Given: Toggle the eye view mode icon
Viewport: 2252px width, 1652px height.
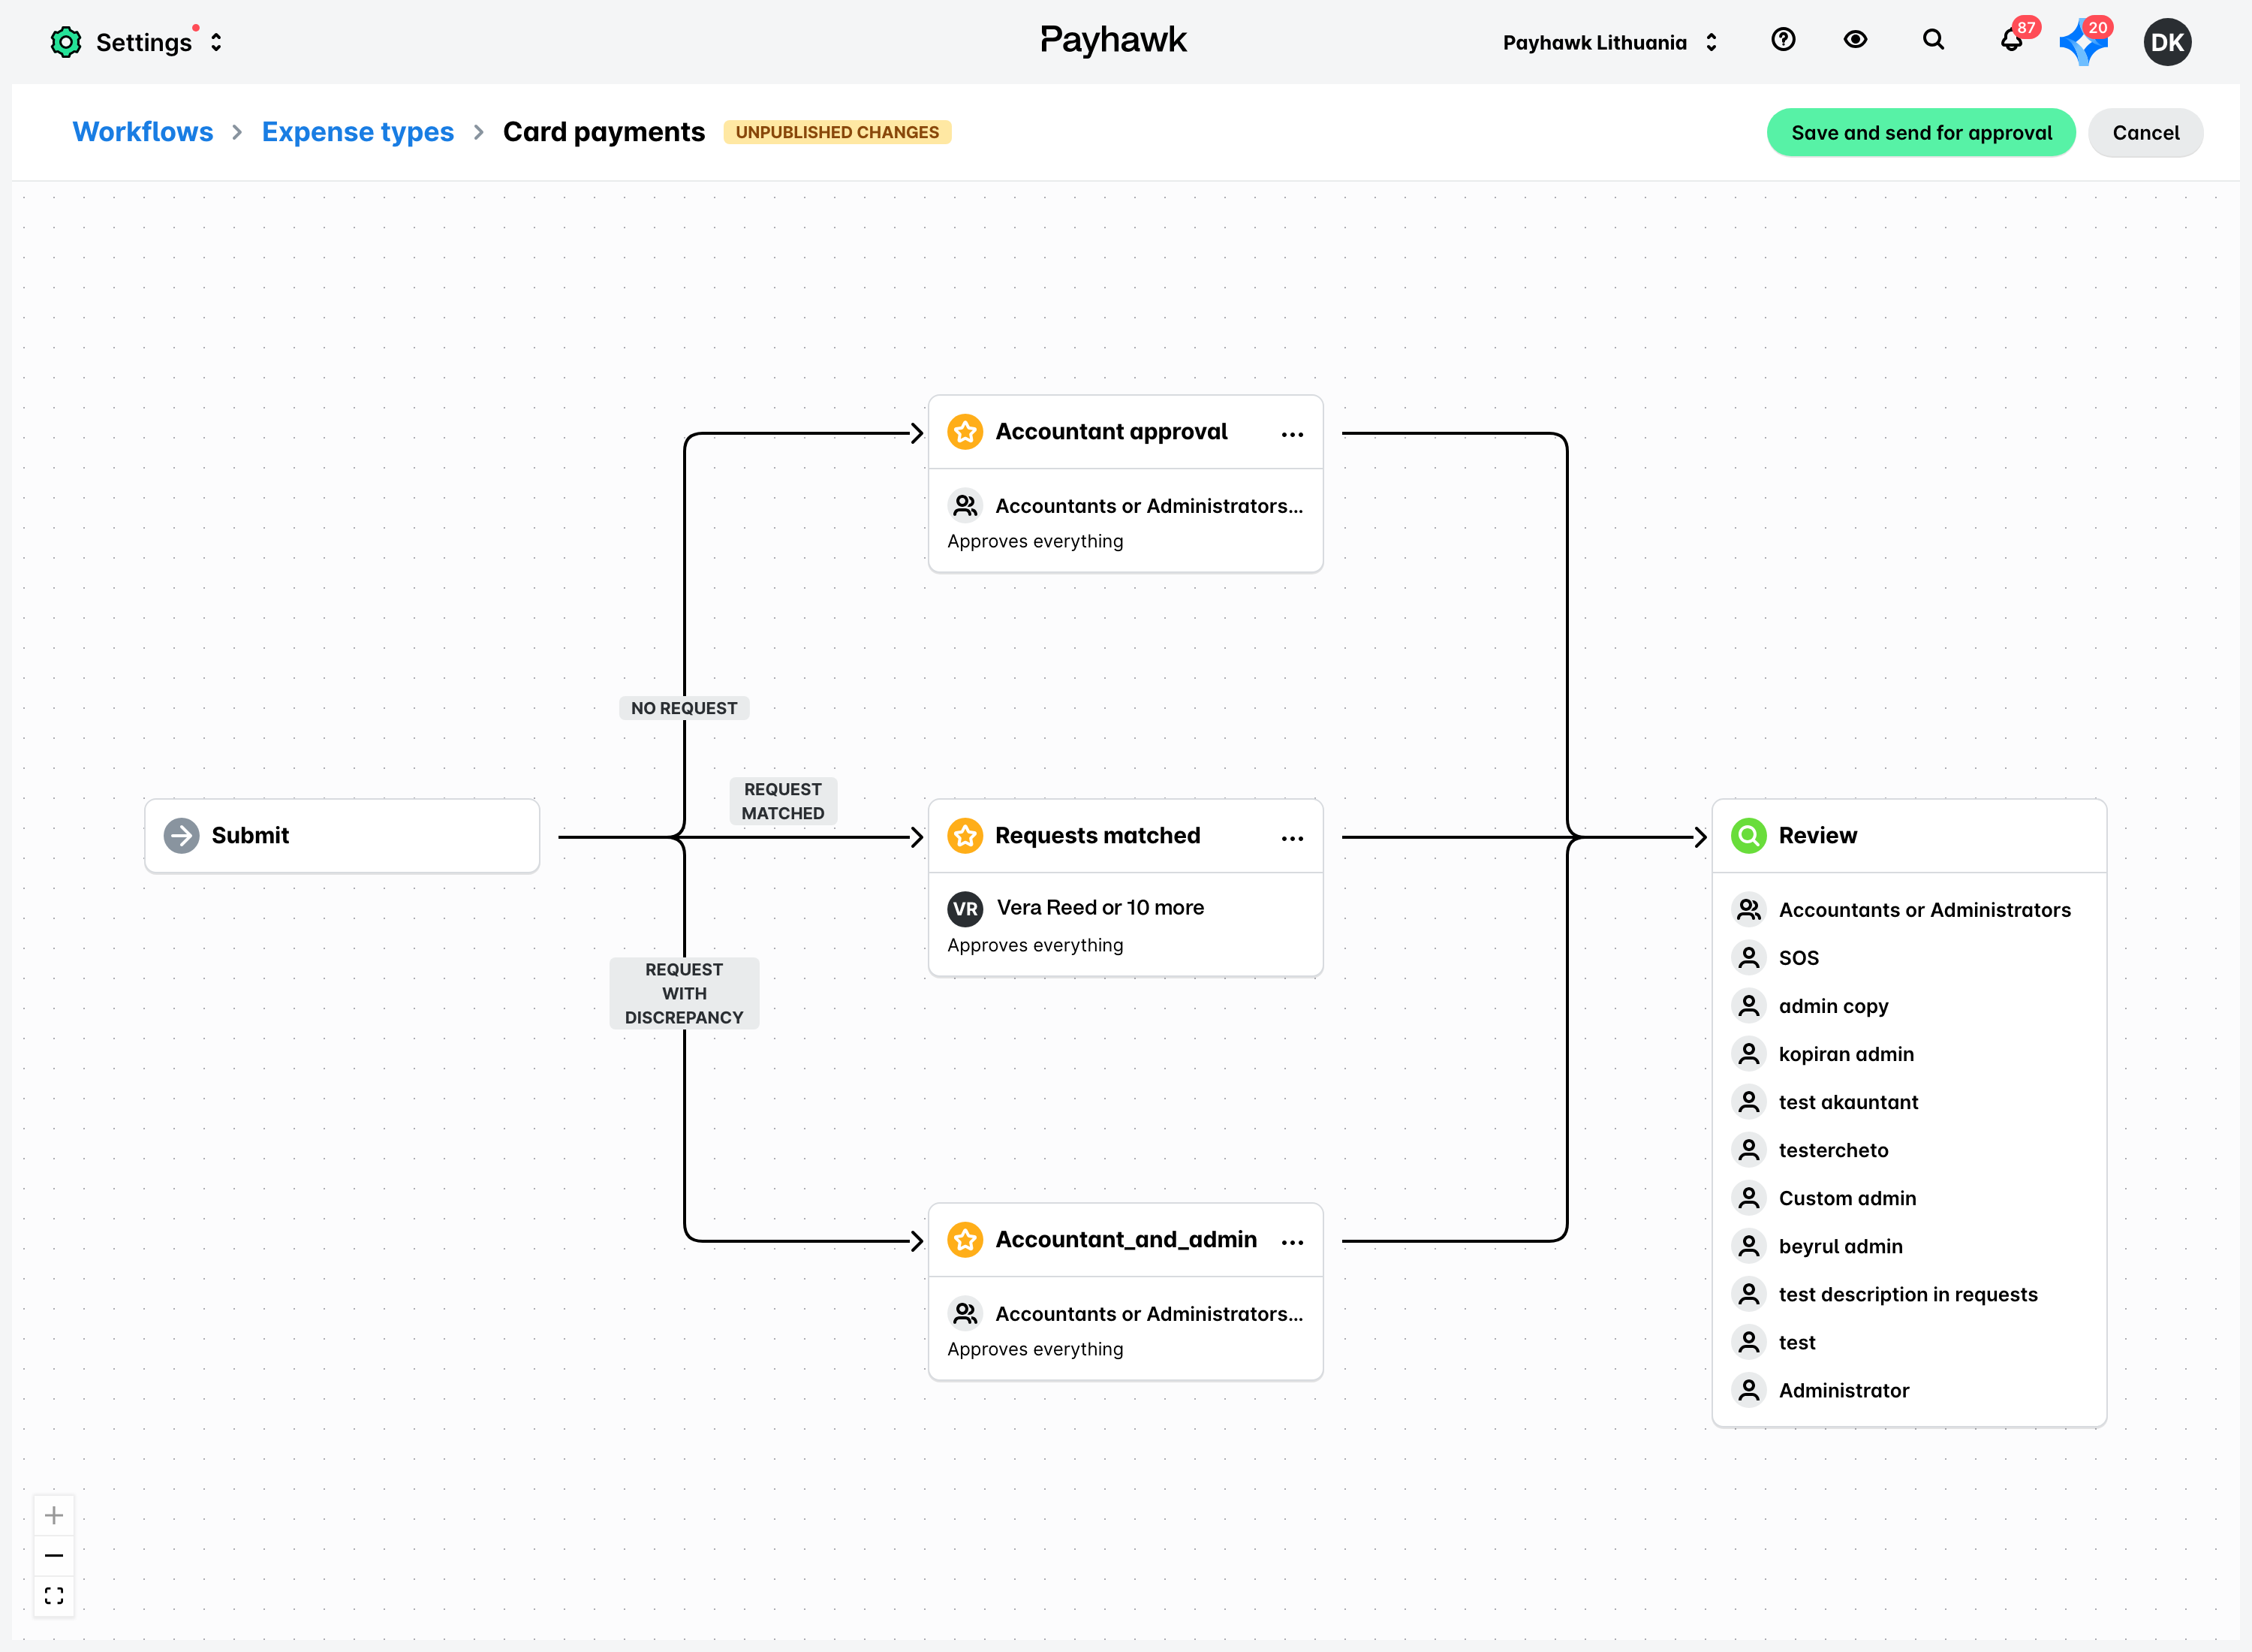Looking at the screenshot, I should [x=1855, y=40].
